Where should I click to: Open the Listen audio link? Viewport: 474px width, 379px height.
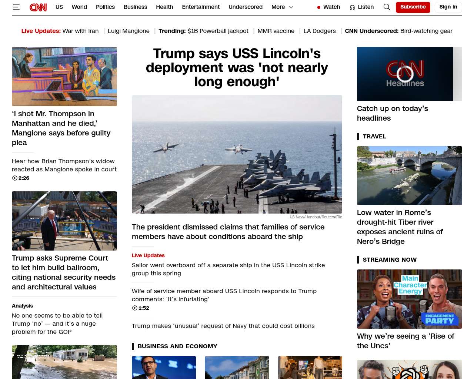click(x=366, y=7)
